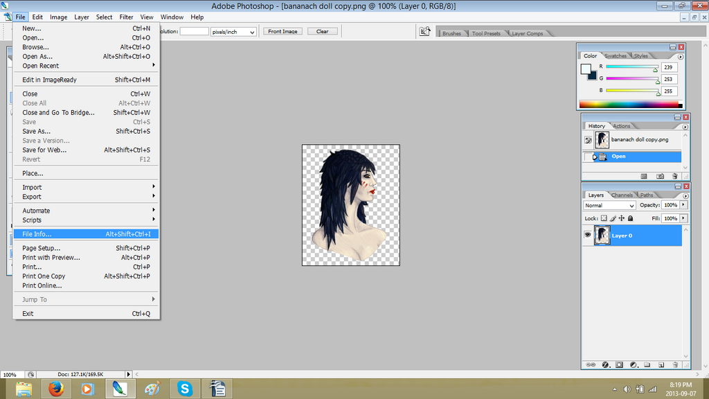709x399 pixels.
Task: Show hidden tray icons arrow
Action: click(615, 389)
